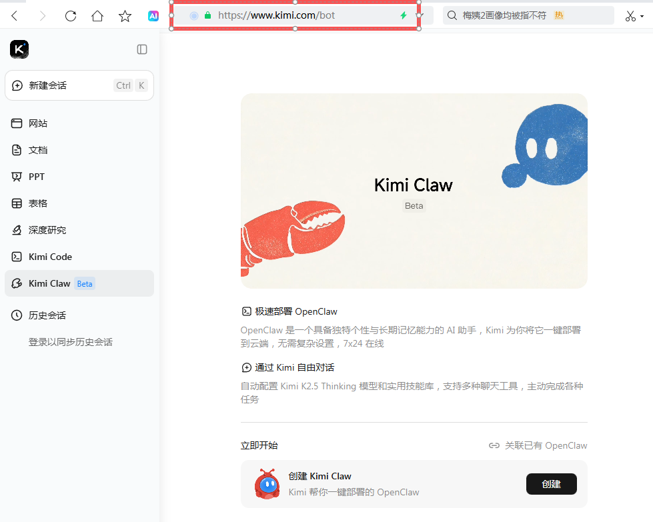Click the green lock security icon
653x522 pixels.
click(207, 15)
